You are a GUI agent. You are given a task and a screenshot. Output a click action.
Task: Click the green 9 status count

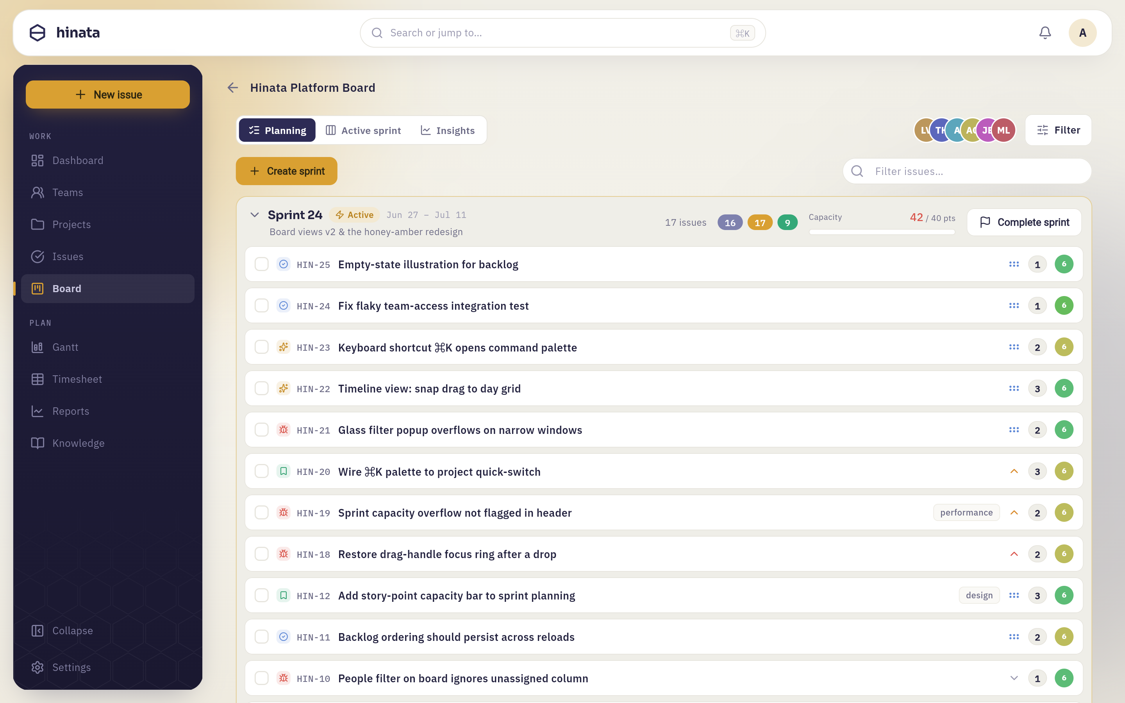pyautogui.click(x=787, y=223)
